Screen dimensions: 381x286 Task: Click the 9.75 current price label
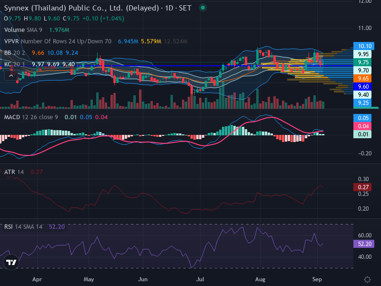pyautogui.click(x=362, y=62)
